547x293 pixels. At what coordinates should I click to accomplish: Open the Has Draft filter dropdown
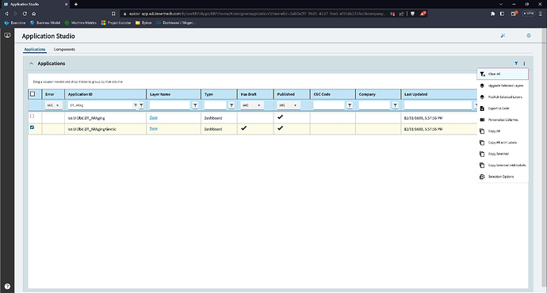(x=251, y=105)
